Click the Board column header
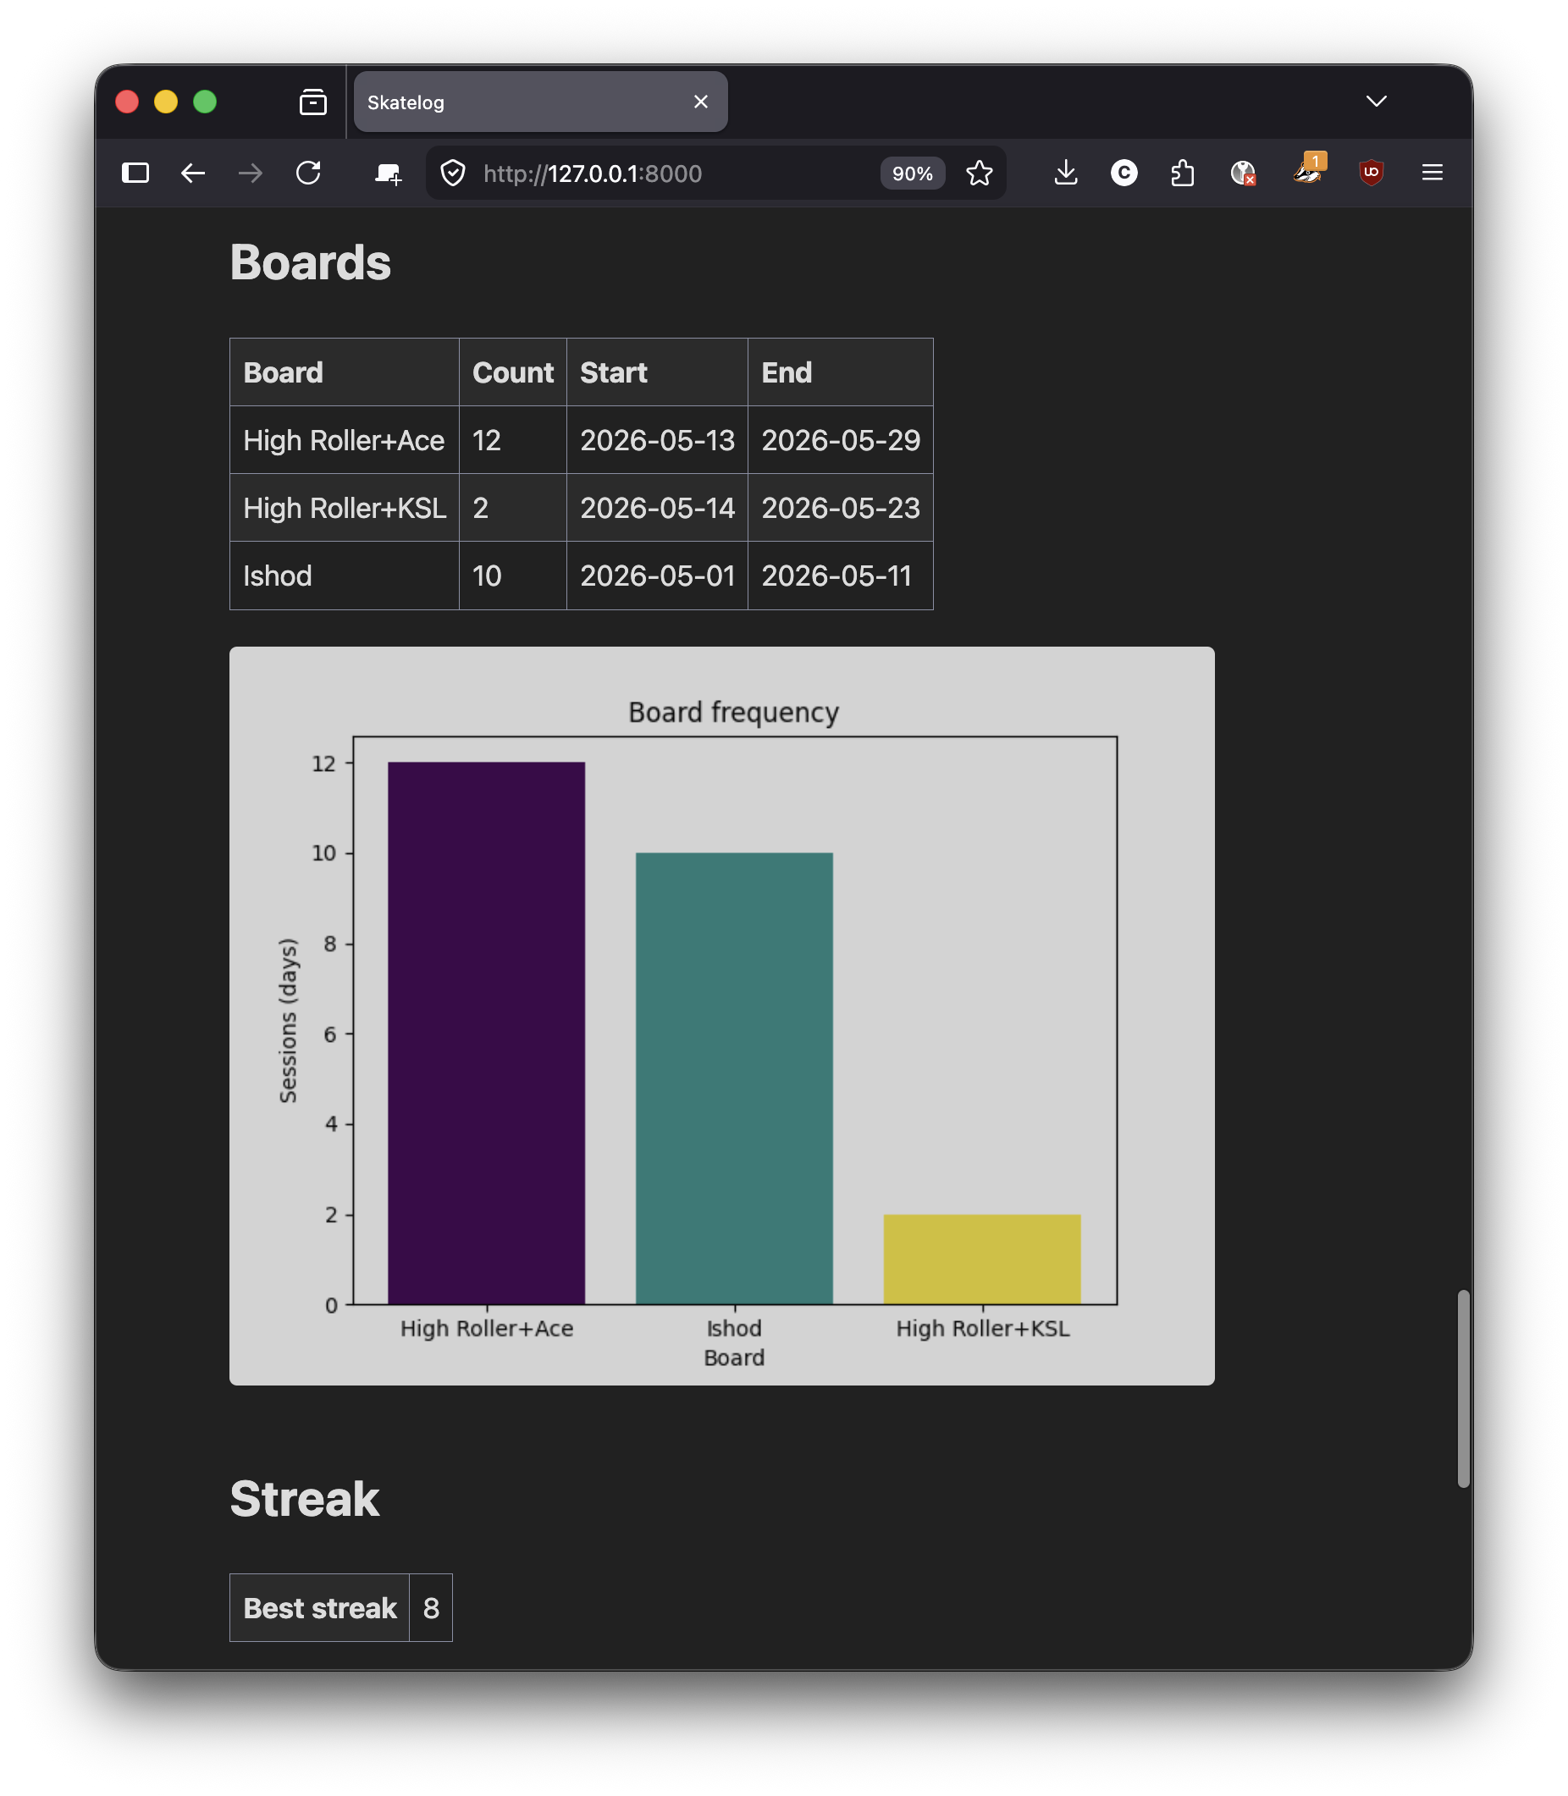The height and width of the screenshot is (1796, 1568). coord(344,372)
